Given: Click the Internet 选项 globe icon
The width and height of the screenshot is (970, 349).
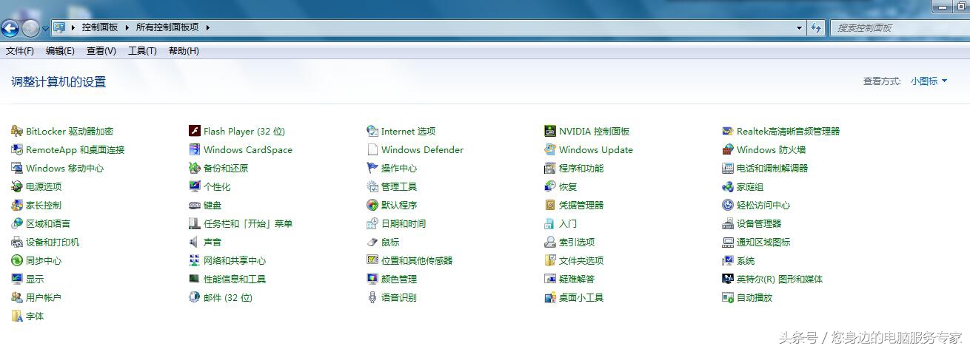Looking at the screenshot, I should [372, 131].
